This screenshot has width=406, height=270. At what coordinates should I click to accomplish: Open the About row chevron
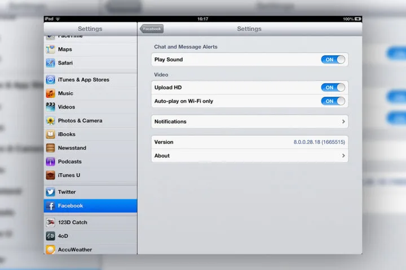[x=343, y=156]
